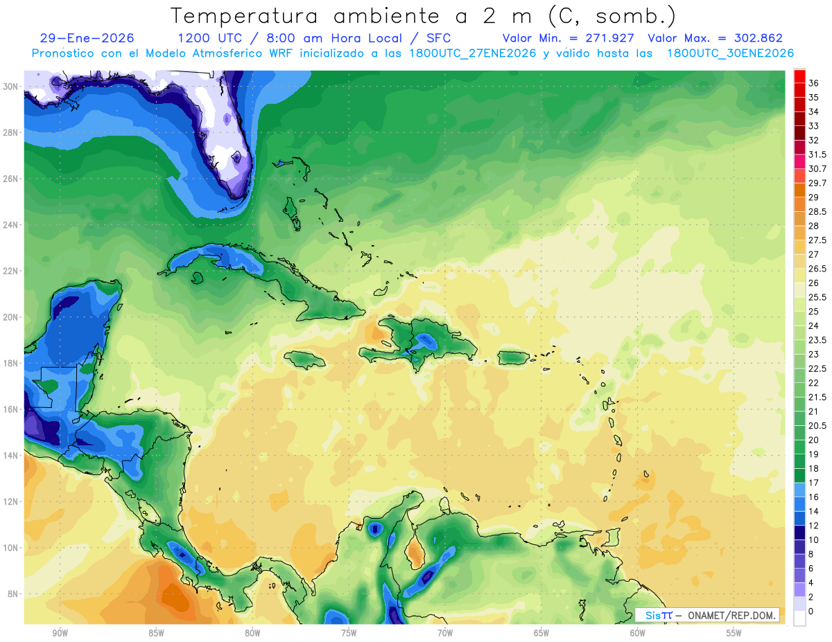This screenshot has width=832, height=642.
Task: Click the 65W longitude label
Action: 541,633
